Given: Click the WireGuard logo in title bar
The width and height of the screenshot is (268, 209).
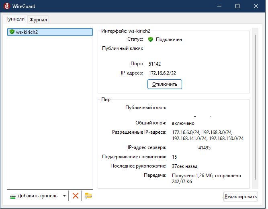Looking at the screenshot, I should pyautogui.click(x=7, y=6).
